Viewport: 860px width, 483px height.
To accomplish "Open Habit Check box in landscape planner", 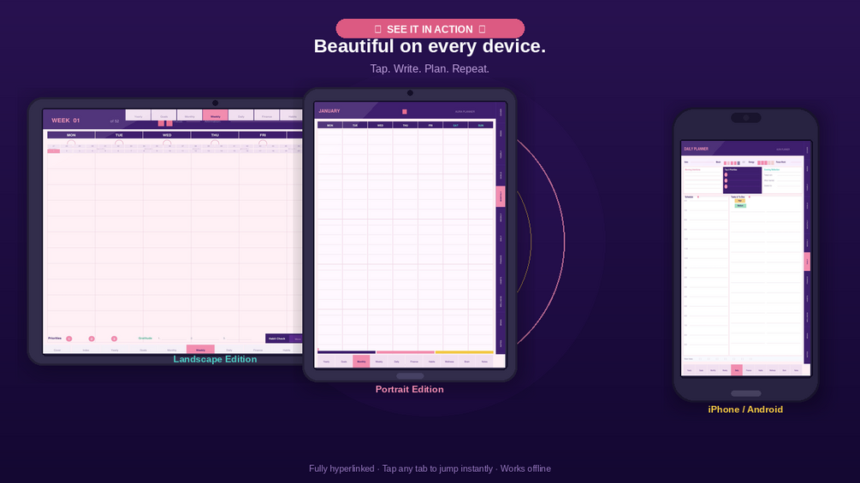I will [x=283, y=339].
